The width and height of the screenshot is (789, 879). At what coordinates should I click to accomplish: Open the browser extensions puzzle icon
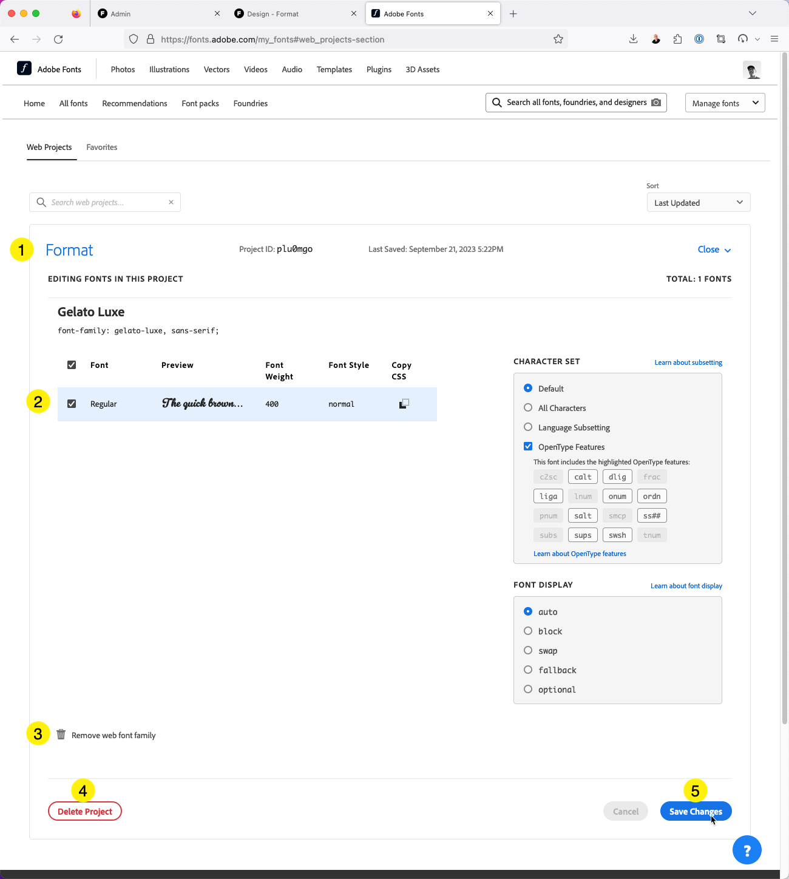pyautogui.click(x=677, y=39)
